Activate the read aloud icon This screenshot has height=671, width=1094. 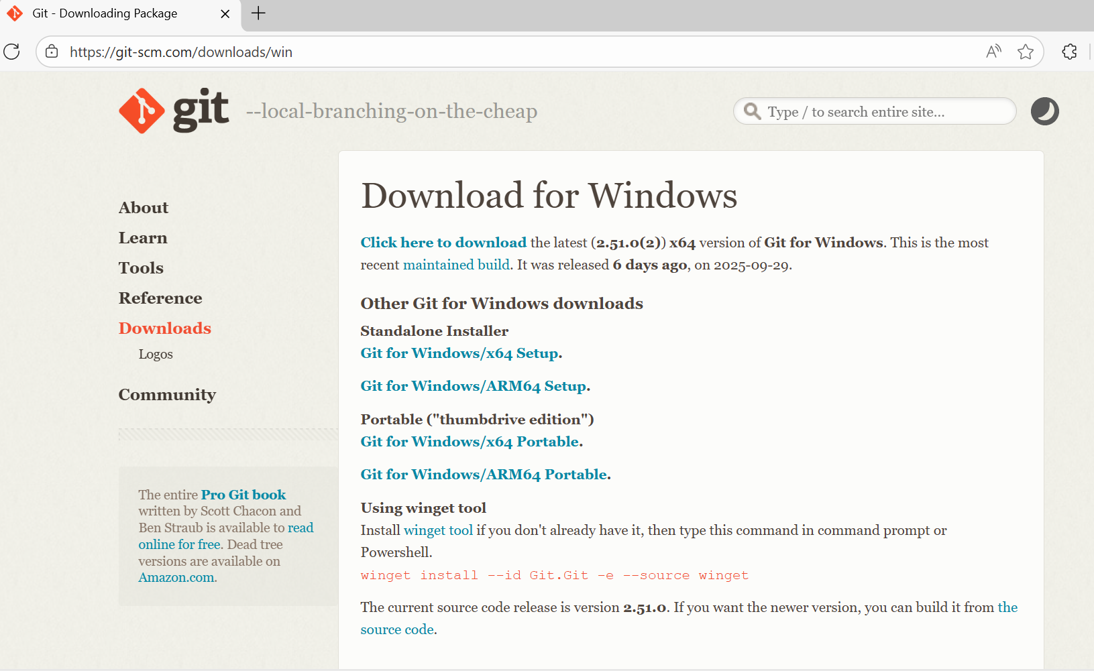(994, 51)
